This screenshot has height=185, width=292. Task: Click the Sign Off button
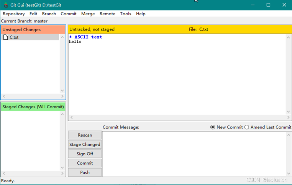click(x=85, y=154)
